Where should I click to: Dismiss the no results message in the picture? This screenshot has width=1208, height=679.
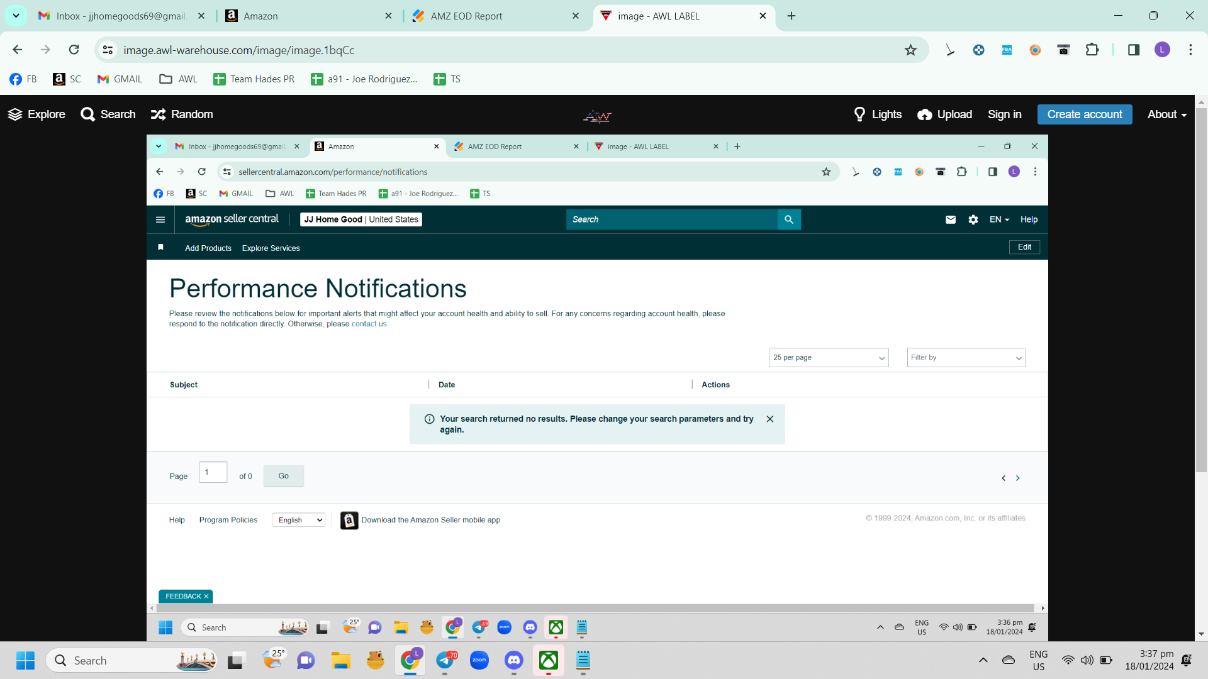[770, 419]
